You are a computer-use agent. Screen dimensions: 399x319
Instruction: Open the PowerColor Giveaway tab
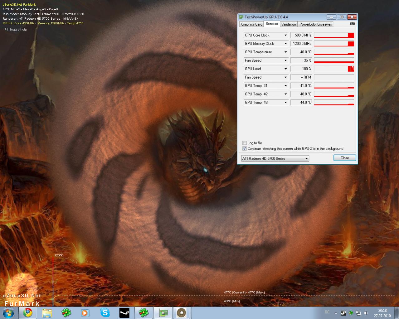316,24
